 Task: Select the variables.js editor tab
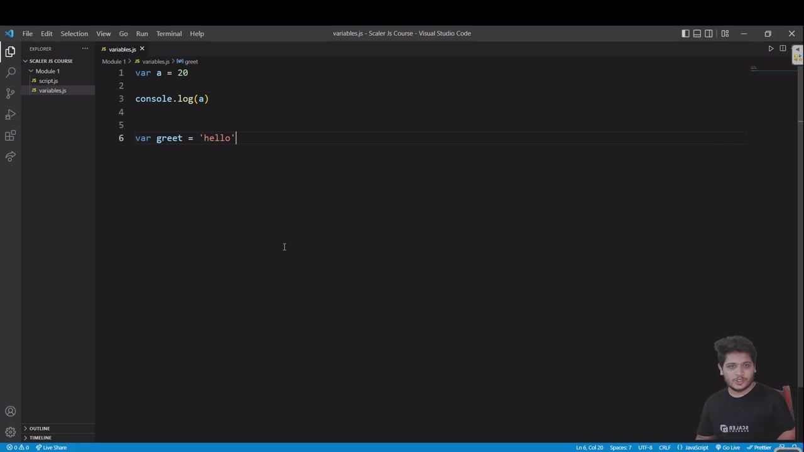(122, 49)
